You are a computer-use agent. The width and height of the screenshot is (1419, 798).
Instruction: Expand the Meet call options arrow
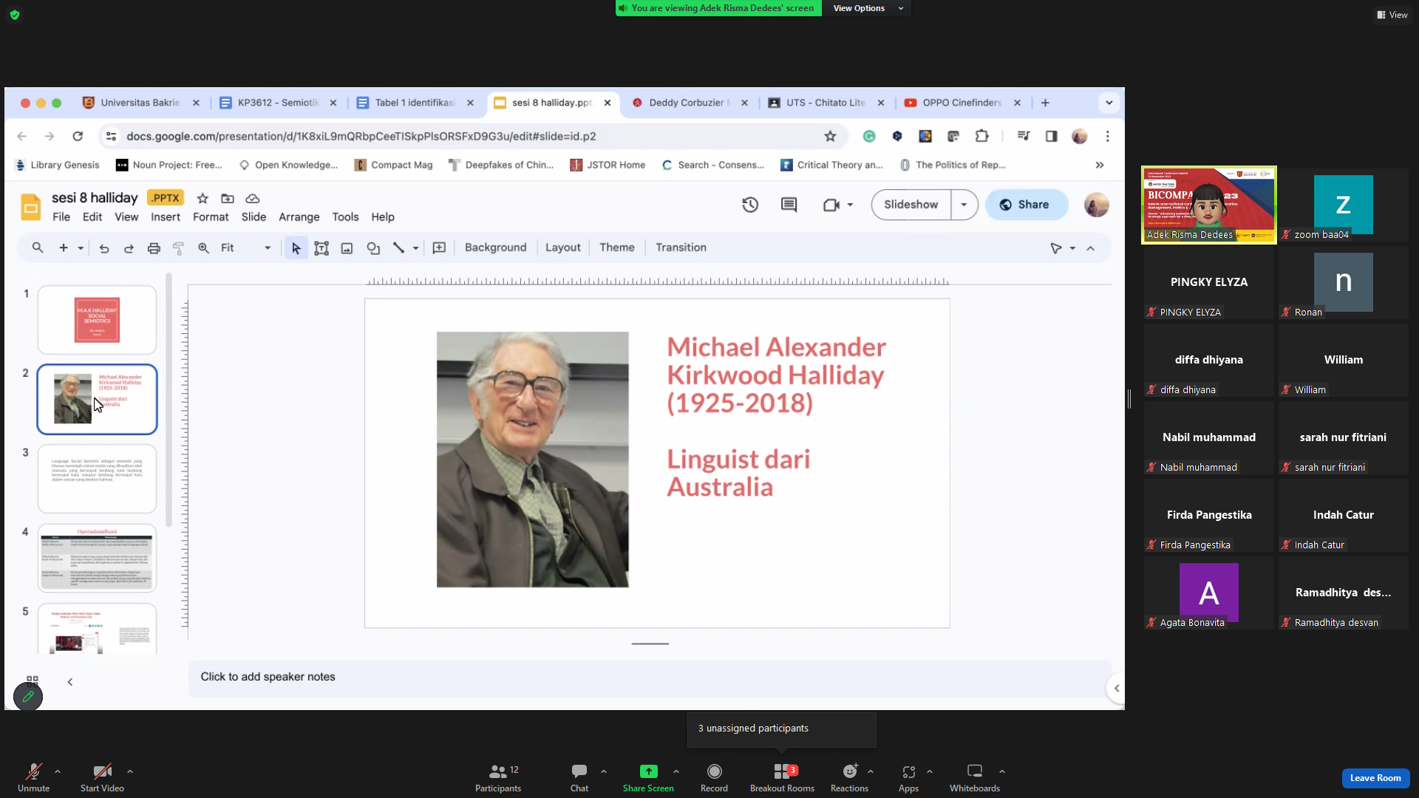850,205
